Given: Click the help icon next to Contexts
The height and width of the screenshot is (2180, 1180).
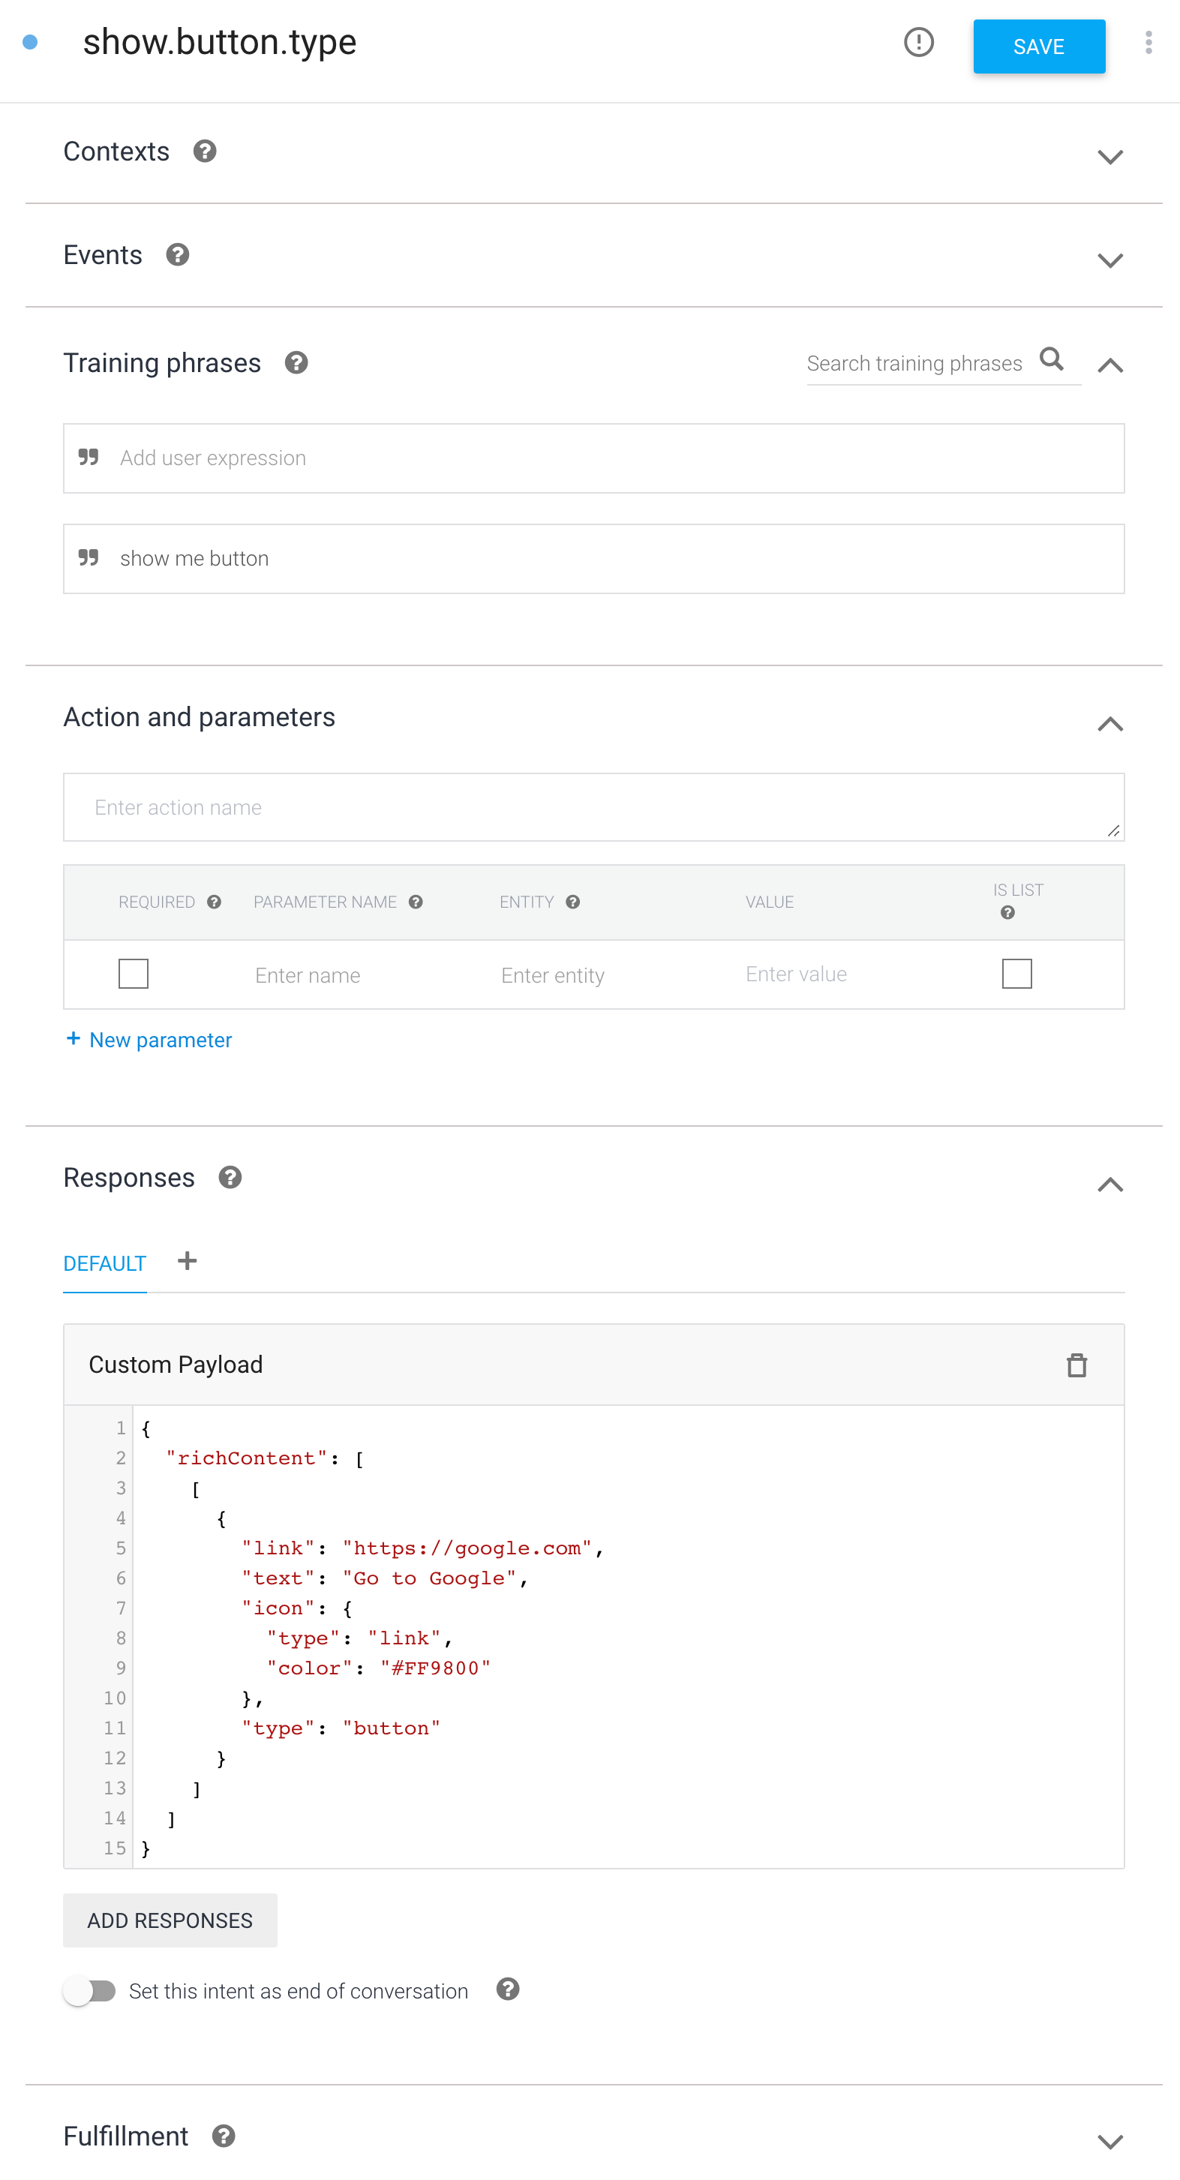Looking at the screenshot, I should (x=205, y=152).
